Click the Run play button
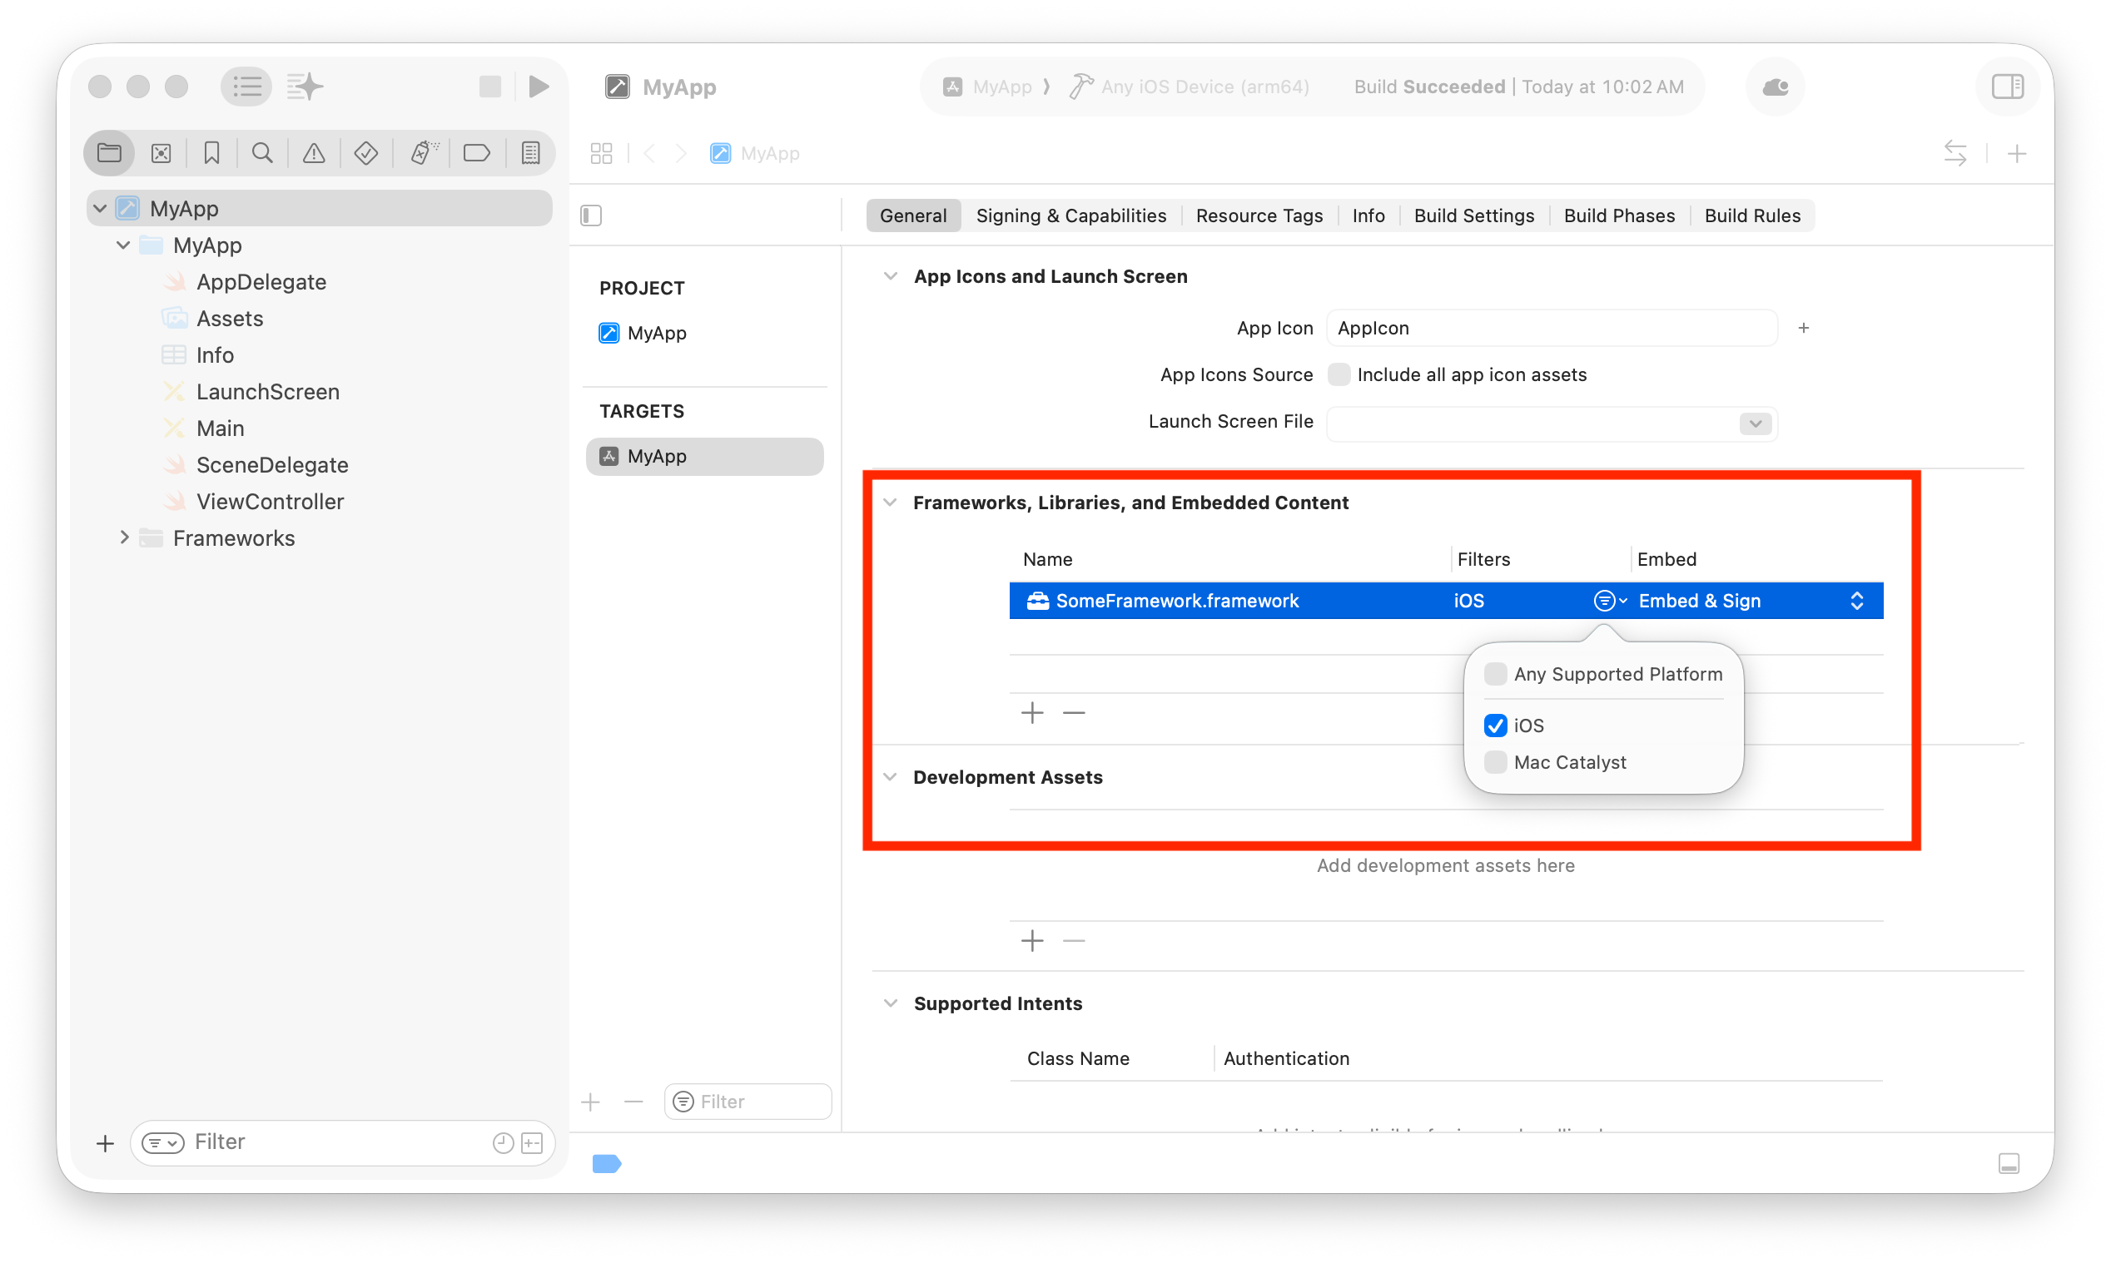 pos(539,87)
